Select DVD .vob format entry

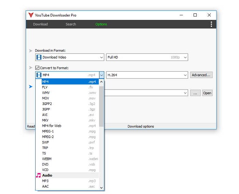pos(70,164)
